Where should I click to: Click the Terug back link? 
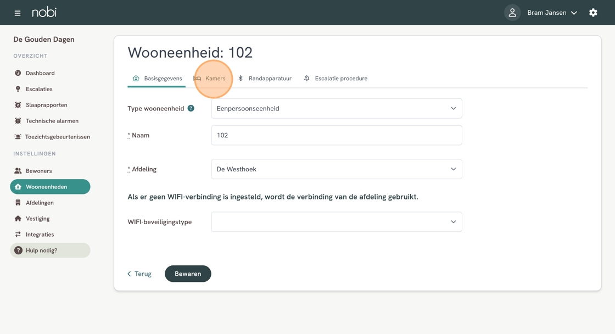tap(139, 274)
